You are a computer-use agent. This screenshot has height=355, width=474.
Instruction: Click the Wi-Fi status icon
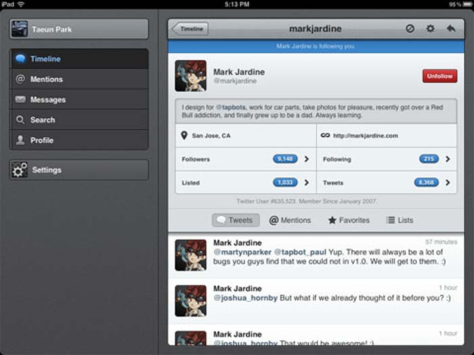(x=21, y=4)
